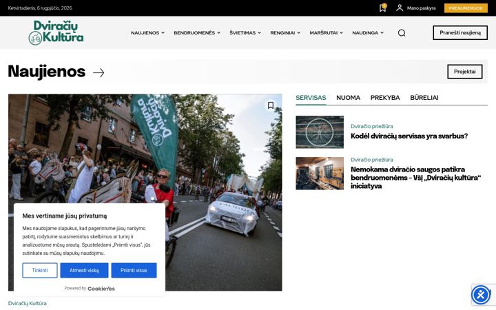This screenshot has height=310, width=496.
Task: Open the Projektai button
Action: pyautogui.click(x=465, y=72)
